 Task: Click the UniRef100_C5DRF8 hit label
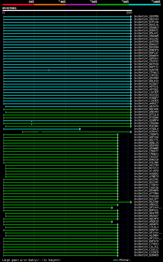click(146, 135)
